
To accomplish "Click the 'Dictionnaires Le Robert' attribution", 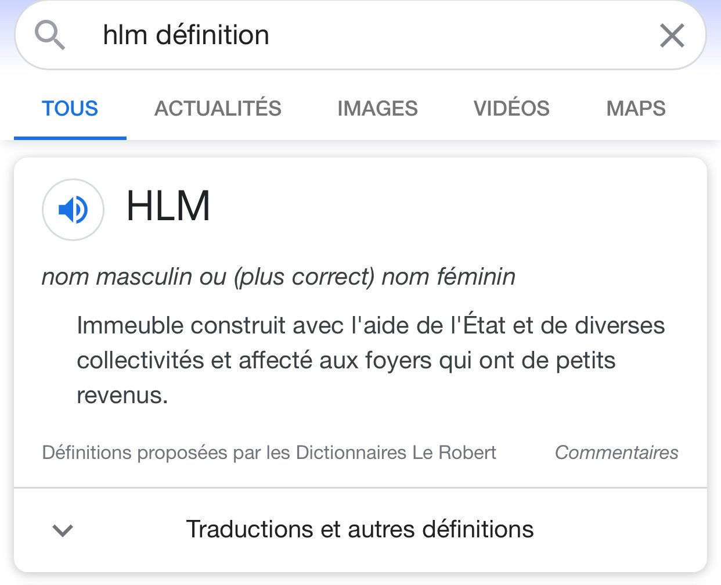I will (396, 453).
